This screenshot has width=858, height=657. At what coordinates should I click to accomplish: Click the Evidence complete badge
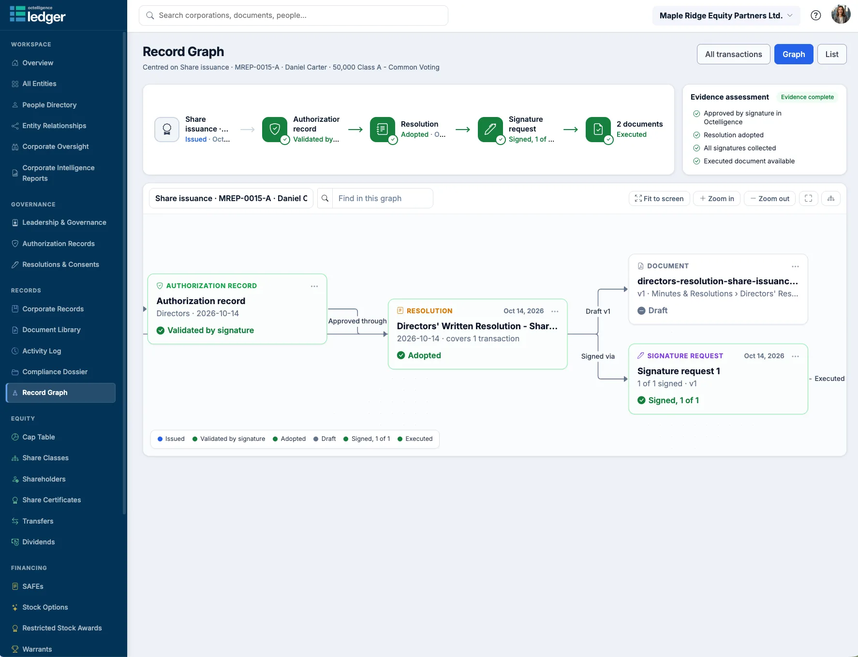[807, 97]
